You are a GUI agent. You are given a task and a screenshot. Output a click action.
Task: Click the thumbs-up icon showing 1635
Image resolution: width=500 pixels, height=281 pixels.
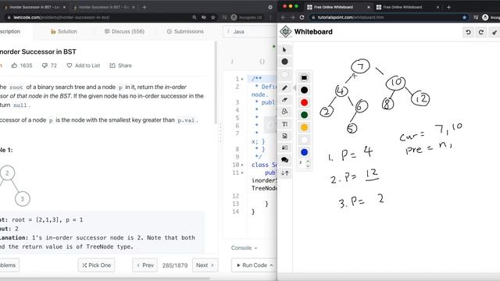pos(14,66)
